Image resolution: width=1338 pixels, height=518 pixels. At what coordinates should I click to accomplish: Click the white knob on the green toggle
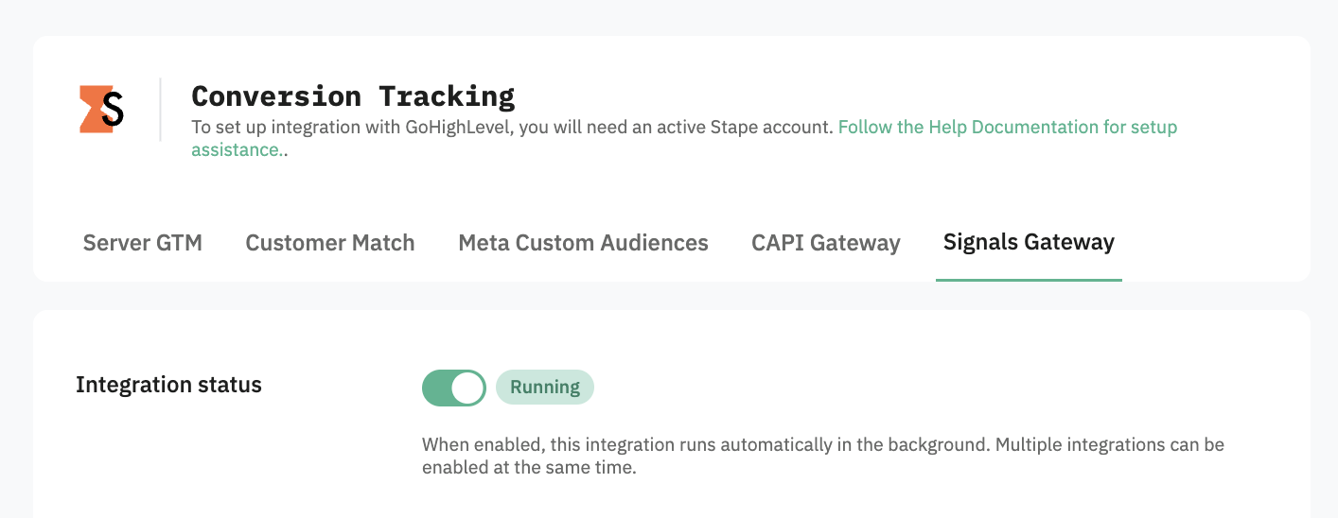click(x=467, y=388)
